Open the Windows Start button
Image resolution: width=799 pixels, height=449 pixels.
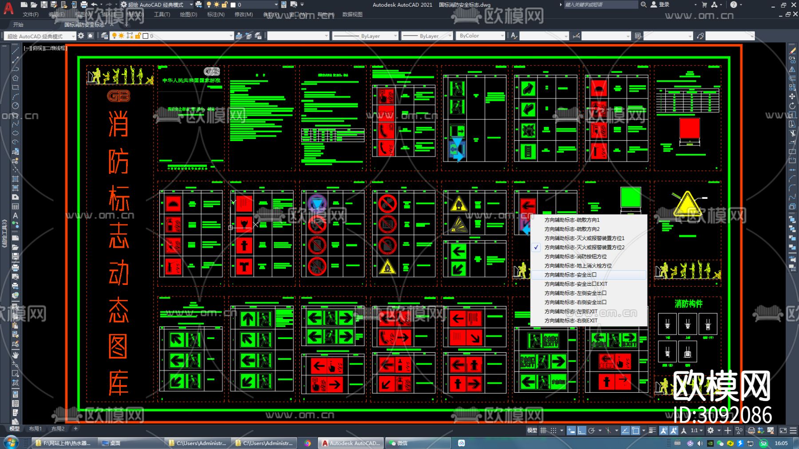click(11, 443)
